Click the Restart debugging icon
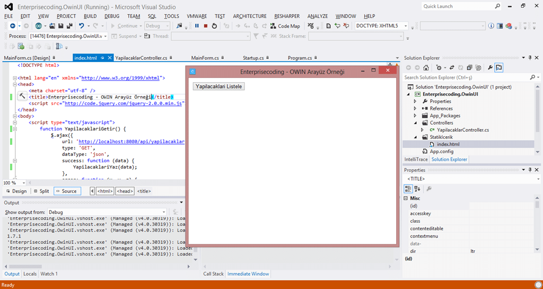Viewport: 543px width, 289px height. point(214,26)
